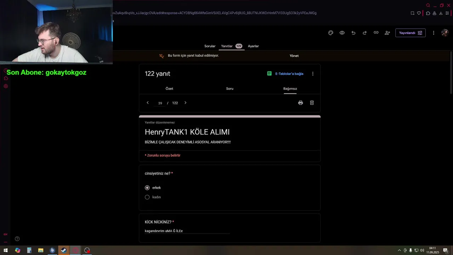Viewport: 453px width, 255px height.
Task: Select the kadın radio button
Action: [x=147, y=197]
